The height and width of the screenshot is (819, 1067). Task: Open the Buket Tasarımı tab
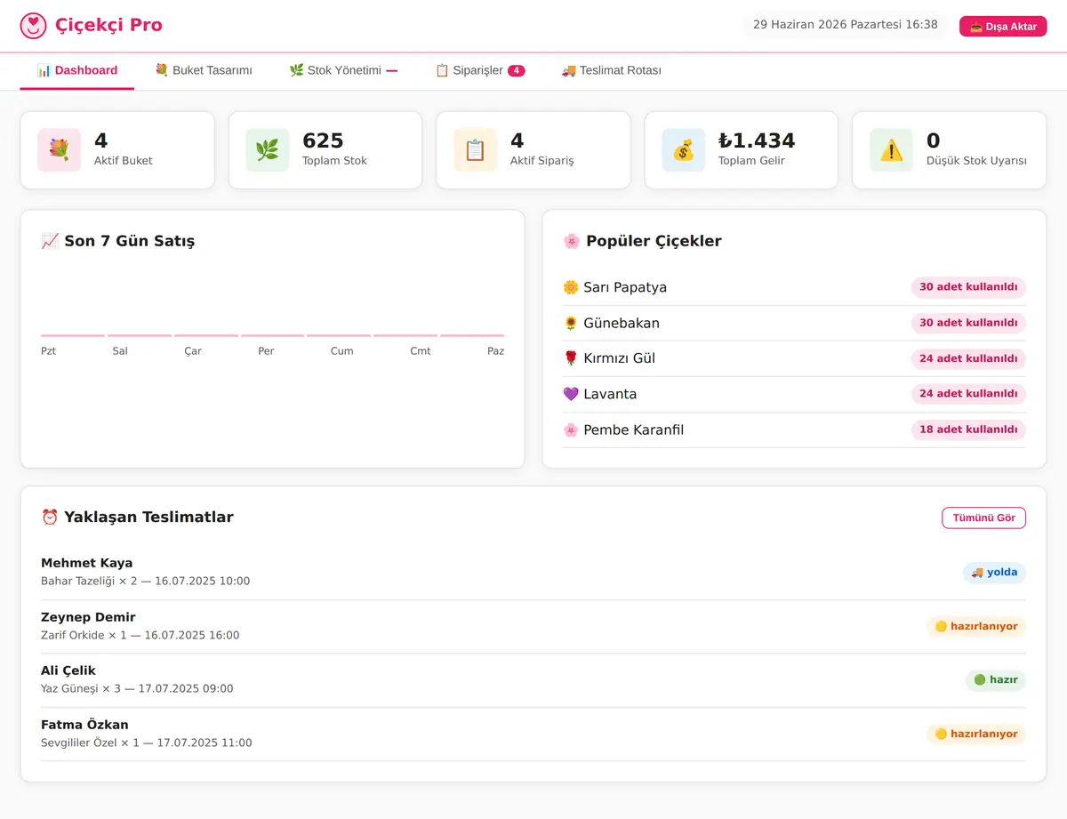coord(203,70)
